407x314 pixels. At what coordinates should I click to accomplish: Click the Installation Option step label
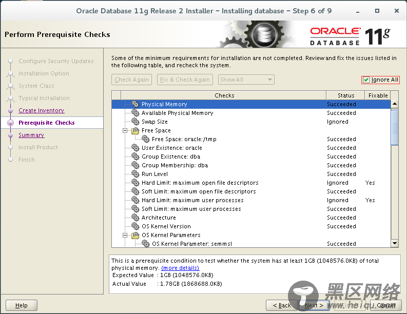click(44, 73)
